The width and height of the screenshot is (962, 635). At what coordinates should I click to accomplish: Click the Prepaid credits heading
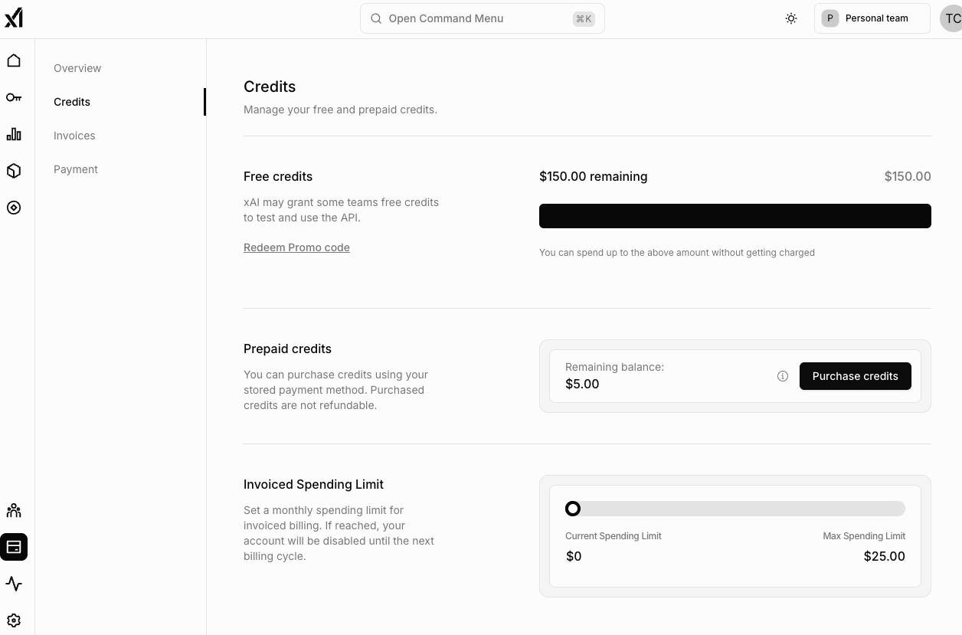point(287,349)
